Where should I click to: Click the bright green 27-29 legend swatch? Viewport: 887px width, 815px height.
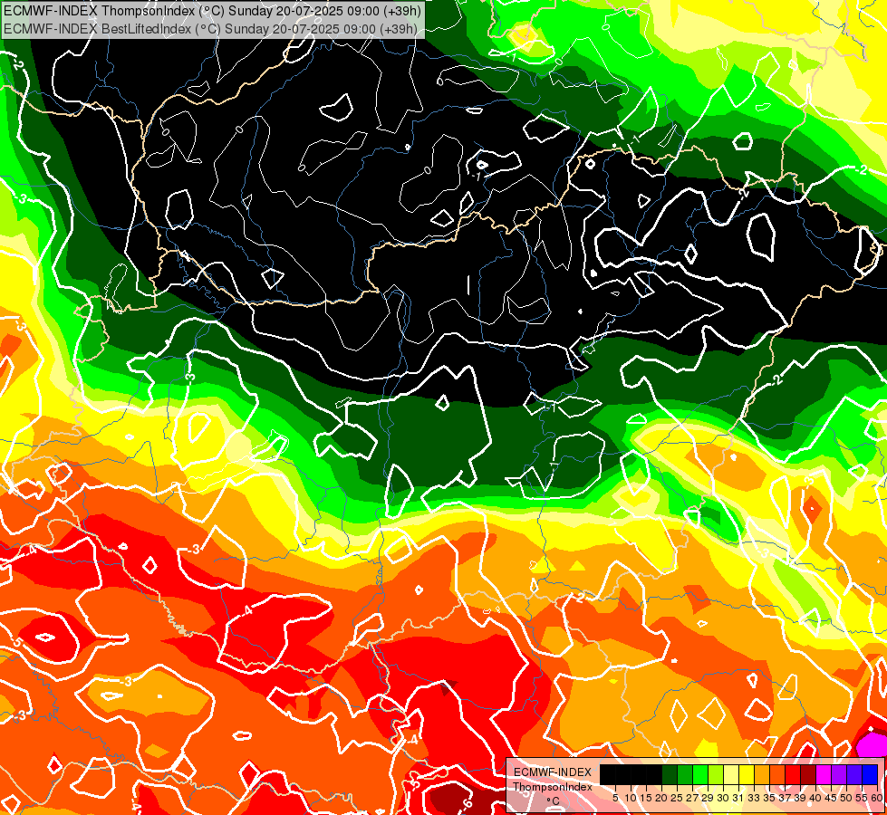tap(700, 774)
